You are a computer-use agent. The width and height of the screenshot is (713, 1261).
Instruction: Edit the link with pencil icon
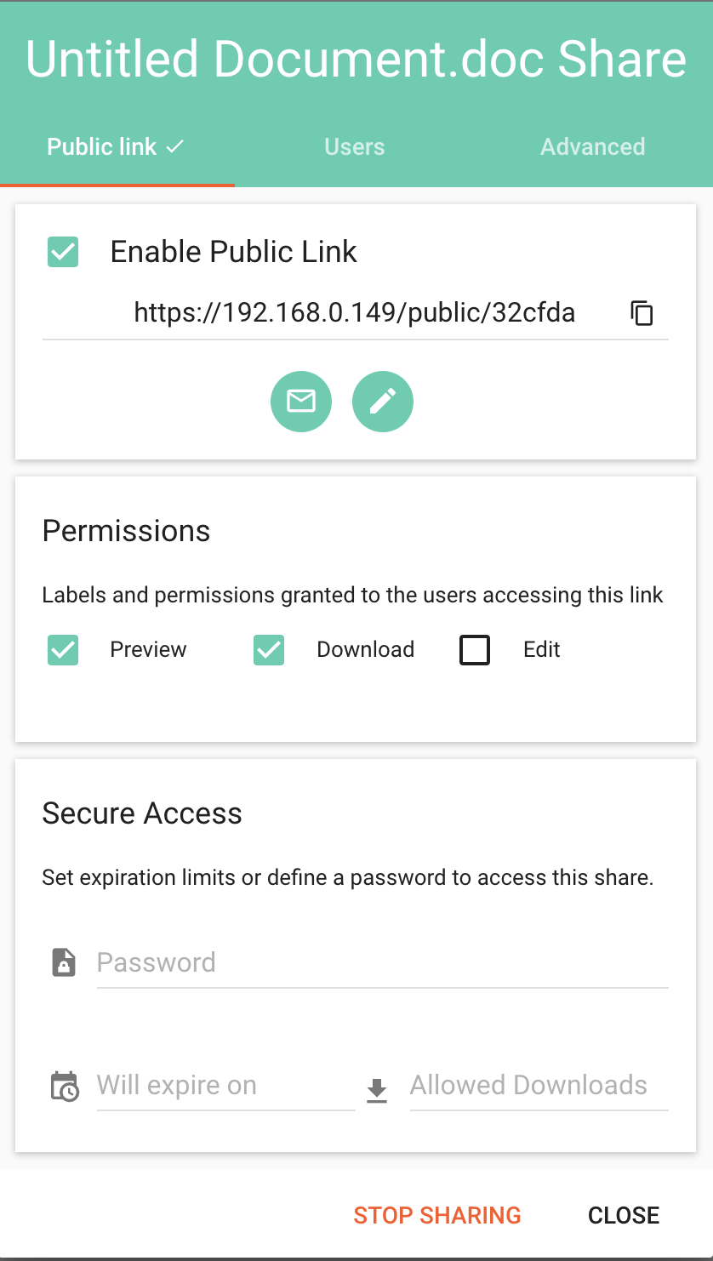(x=383, y=401)
